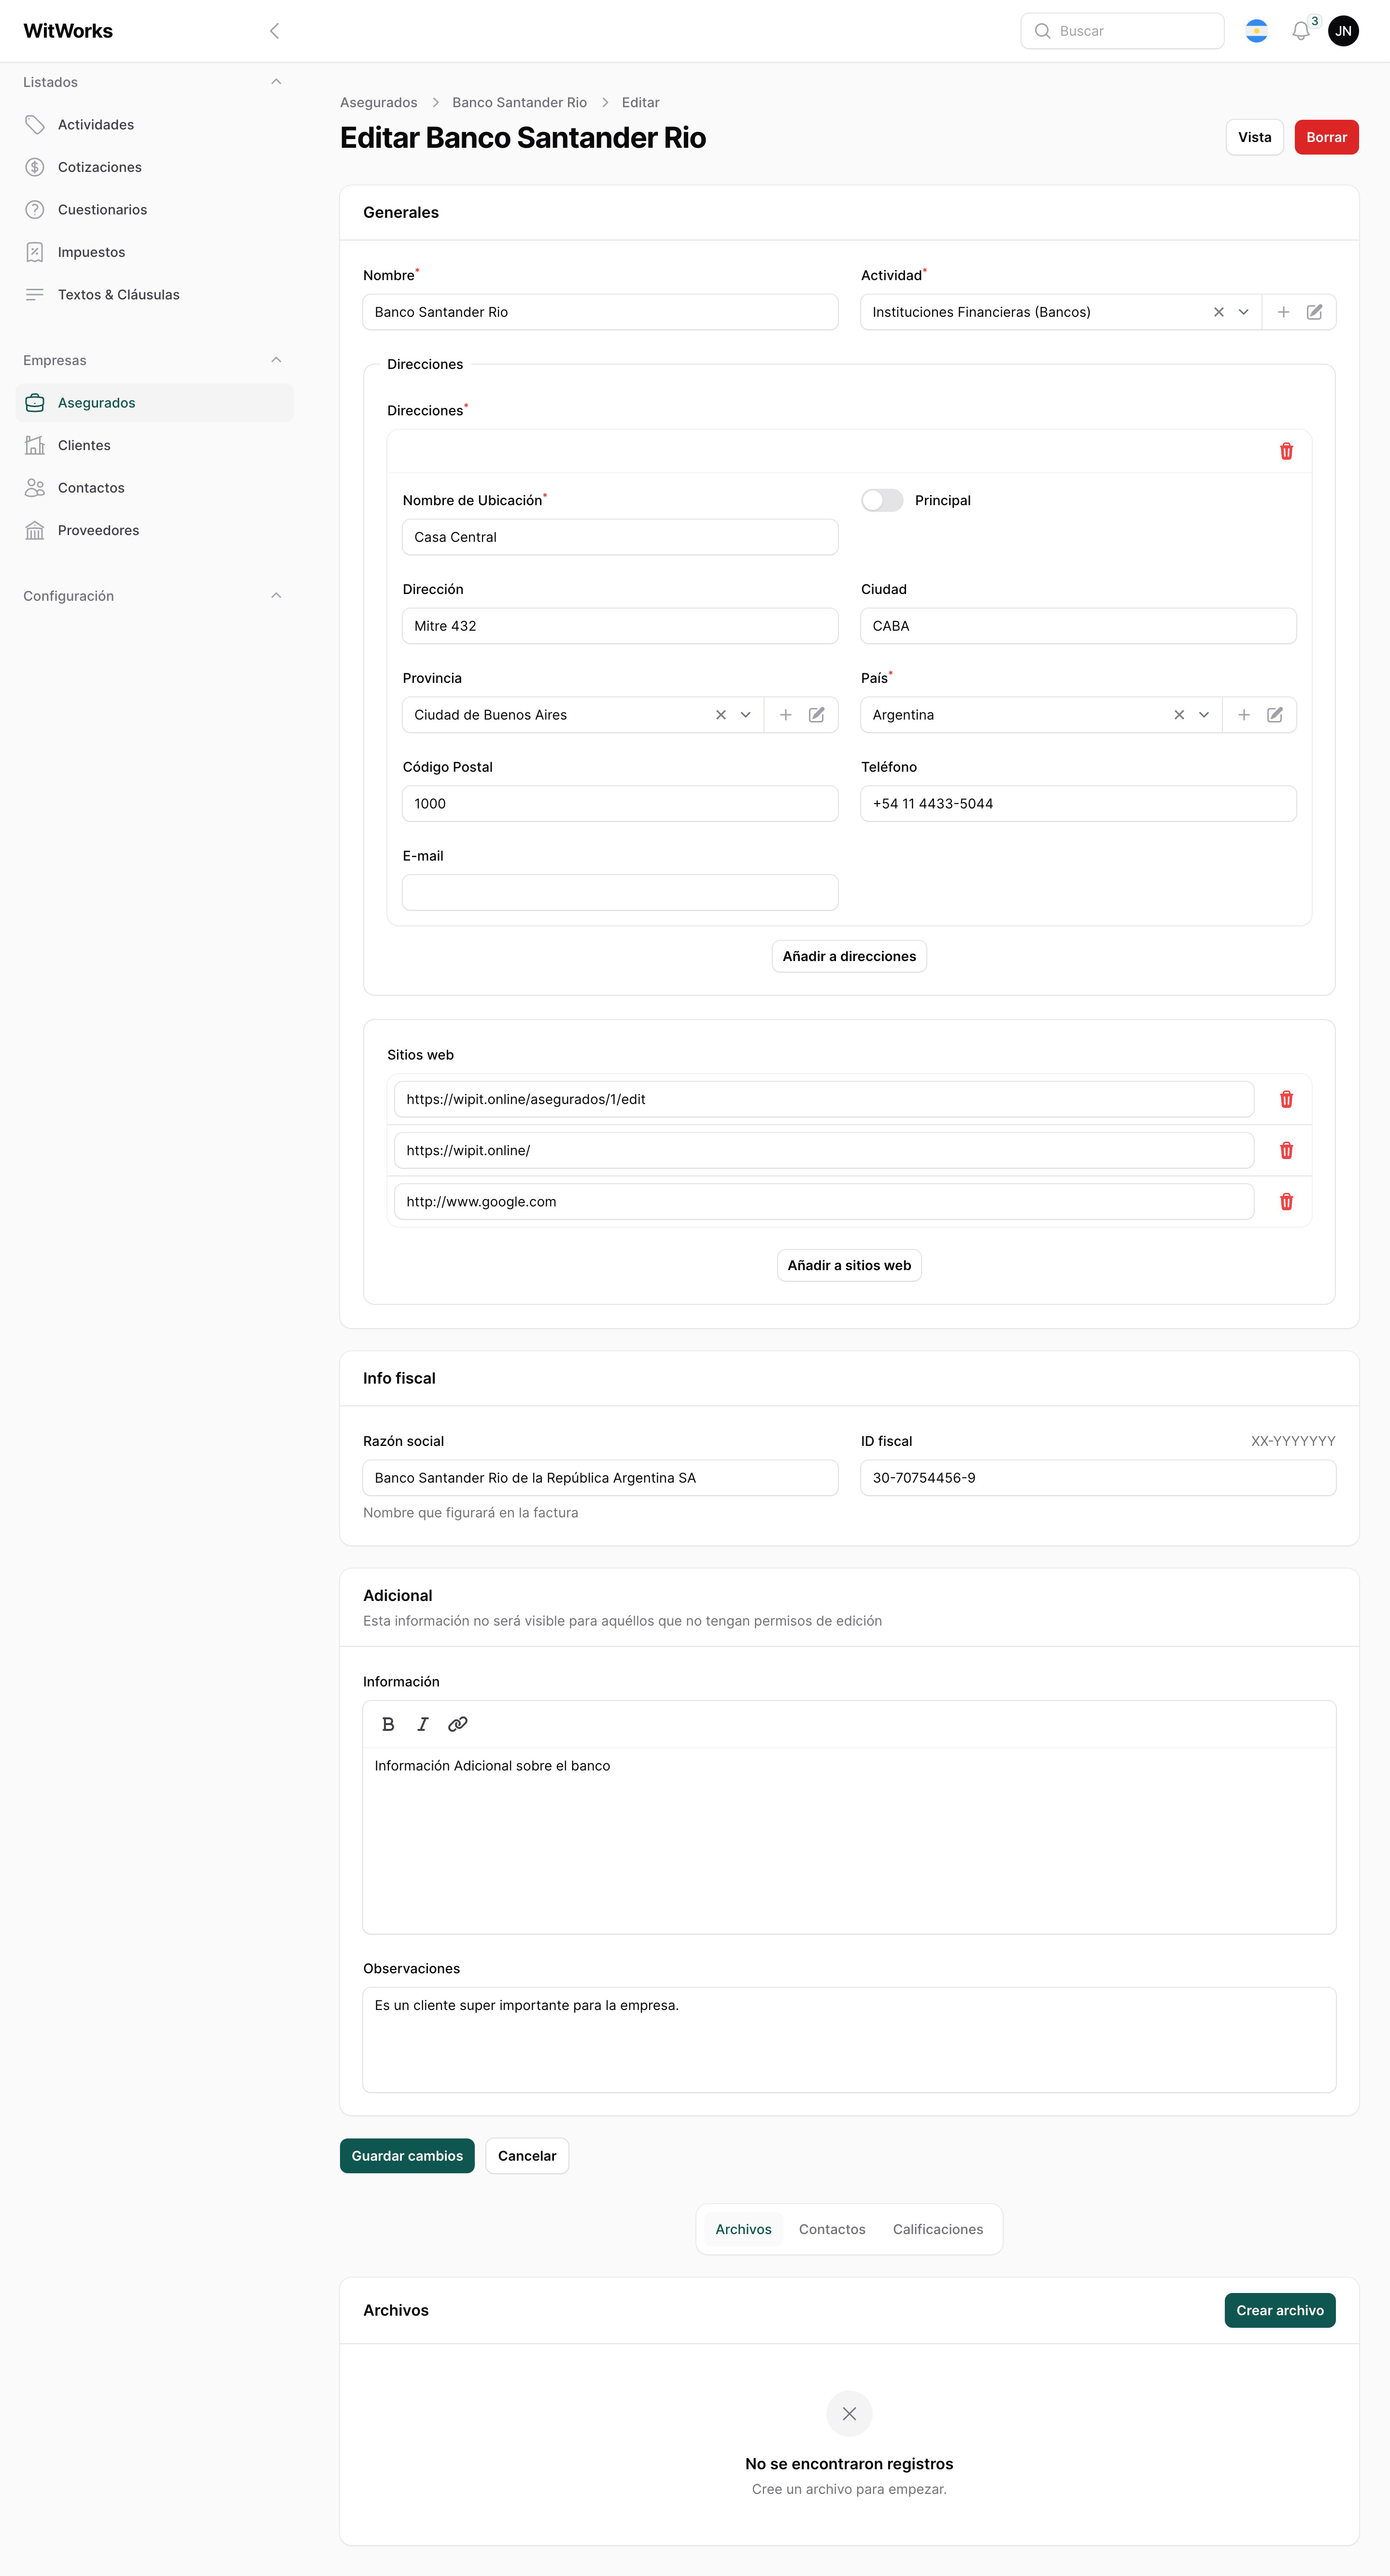Screen dimensions: 1390x2576
Task: Follow Banco Santander Rio breadcrumb link
Action: click(x=519, y=103)
